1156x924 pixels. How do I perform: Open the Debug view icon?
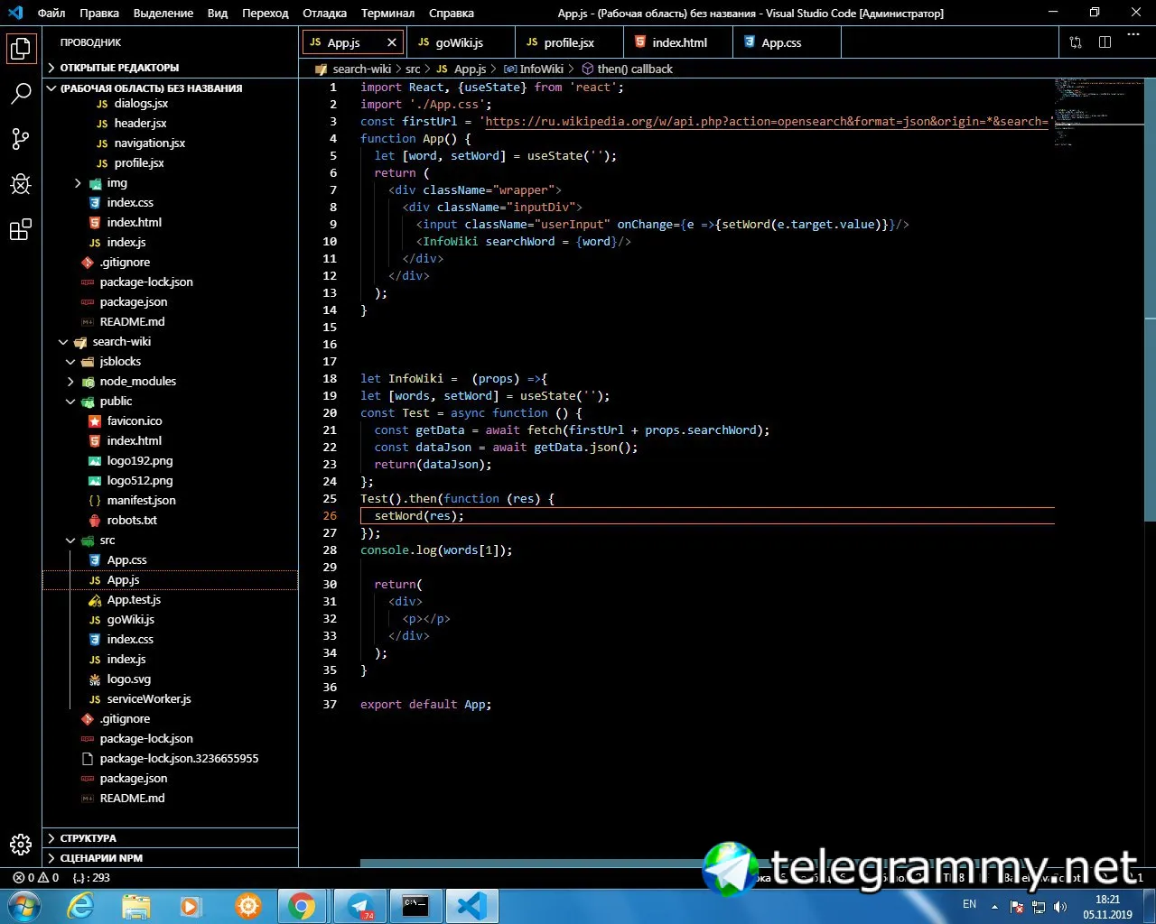point(21,184)
